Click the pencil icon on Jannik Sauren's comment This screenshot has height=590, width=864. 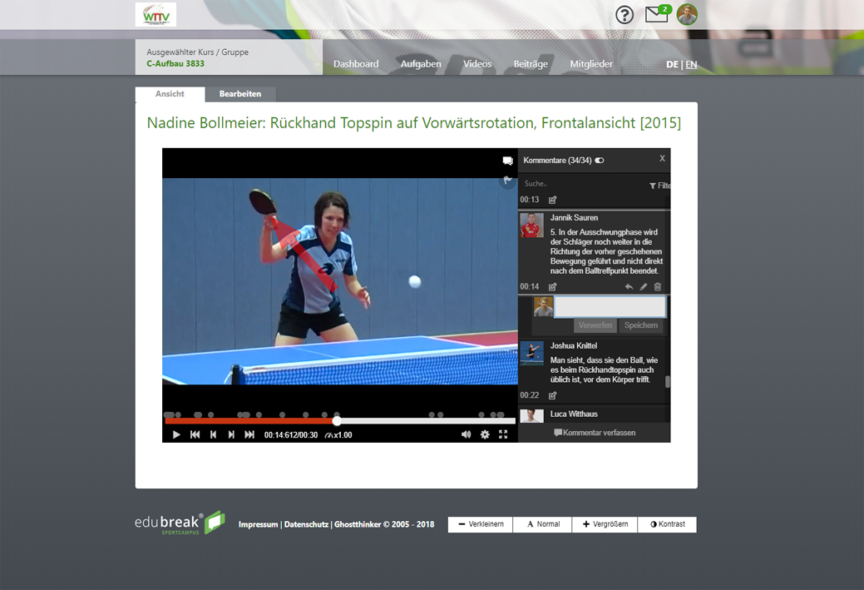point(643,287)
